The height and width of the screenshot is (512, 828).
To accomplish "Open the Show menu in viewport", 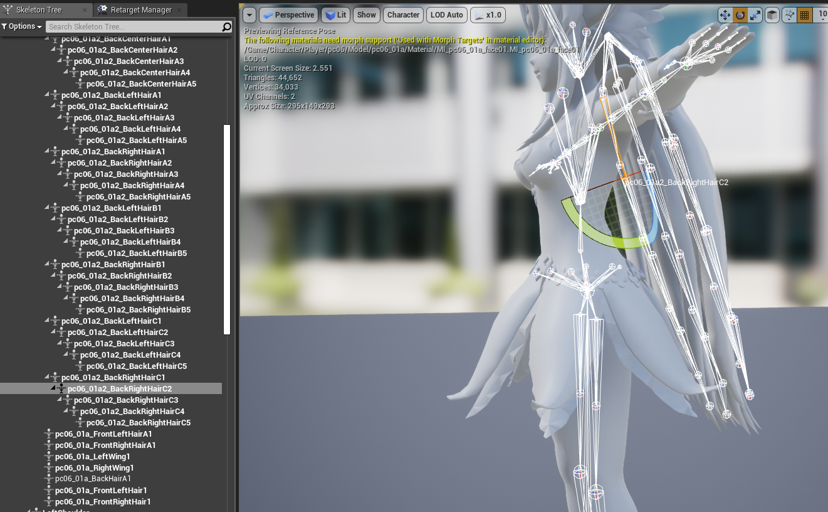I will (x=367, y=15).
